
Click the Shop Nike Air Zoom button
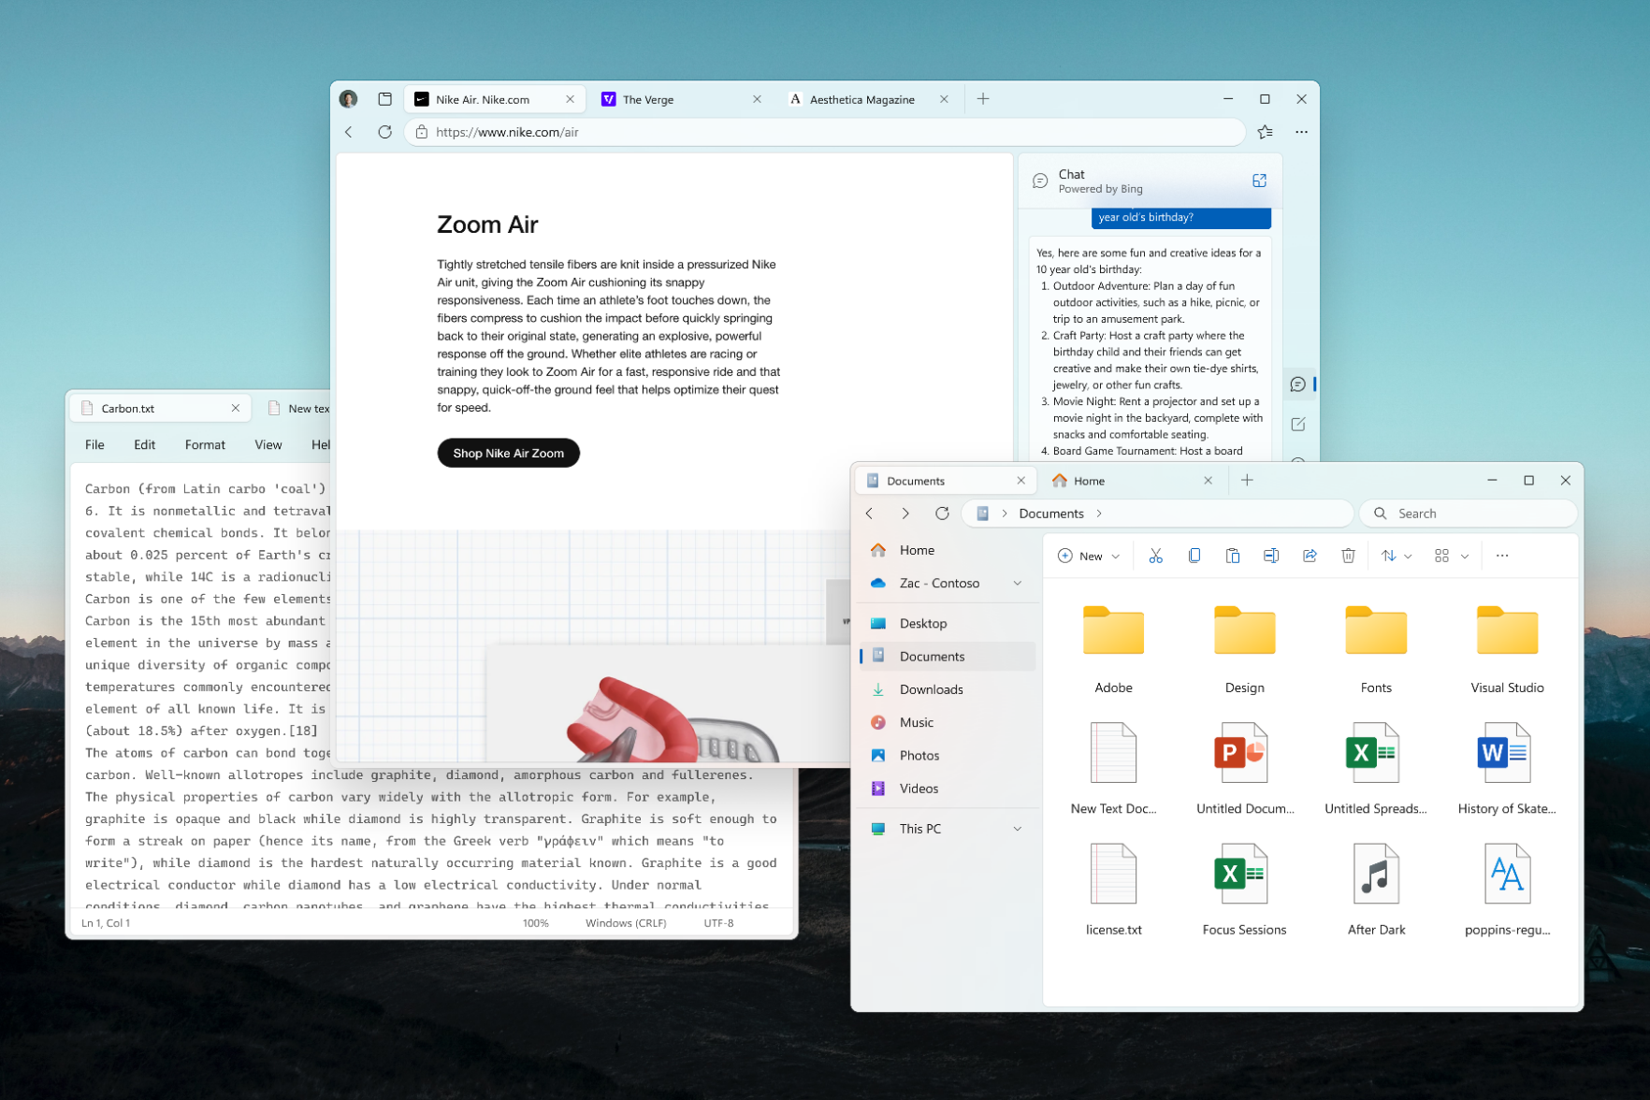click(x=508, y=454)
